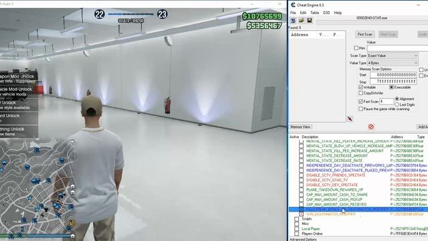Click the Type column header

tap(421, 137)
